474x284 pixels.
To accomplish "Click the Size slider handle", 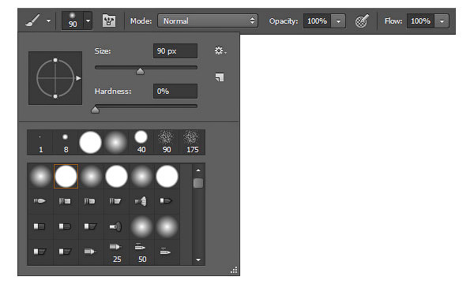I will click(140, 71).
